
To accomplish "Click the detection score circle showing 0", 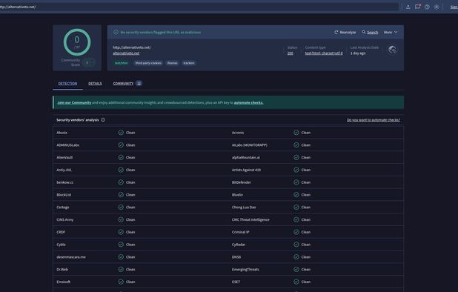I will (77, 42).
